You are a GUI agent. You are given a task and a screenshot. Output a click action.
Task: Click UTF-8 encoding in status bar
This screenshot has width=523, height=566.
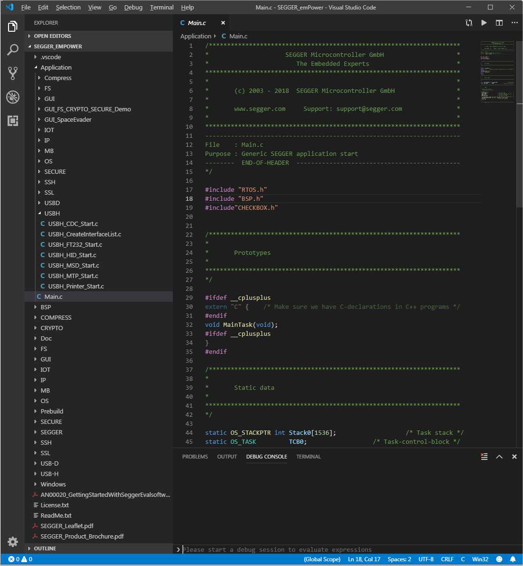pyautogui.click(x=426, y=559)
